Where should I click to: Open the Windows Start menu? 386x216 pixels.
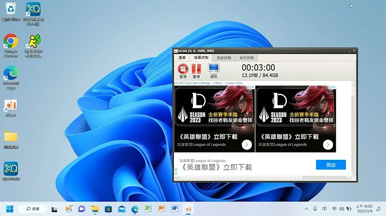(10, 209)
